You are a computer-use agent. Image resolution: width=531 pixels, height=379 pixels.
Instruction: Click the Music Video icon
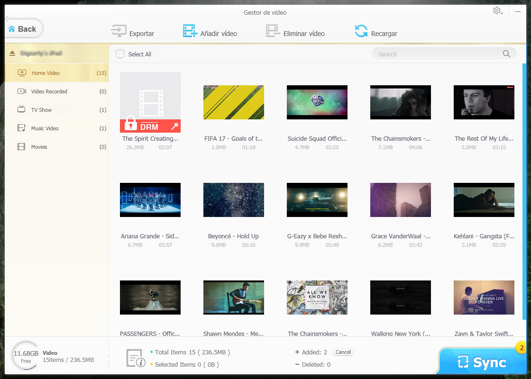[x=21, y=128]
